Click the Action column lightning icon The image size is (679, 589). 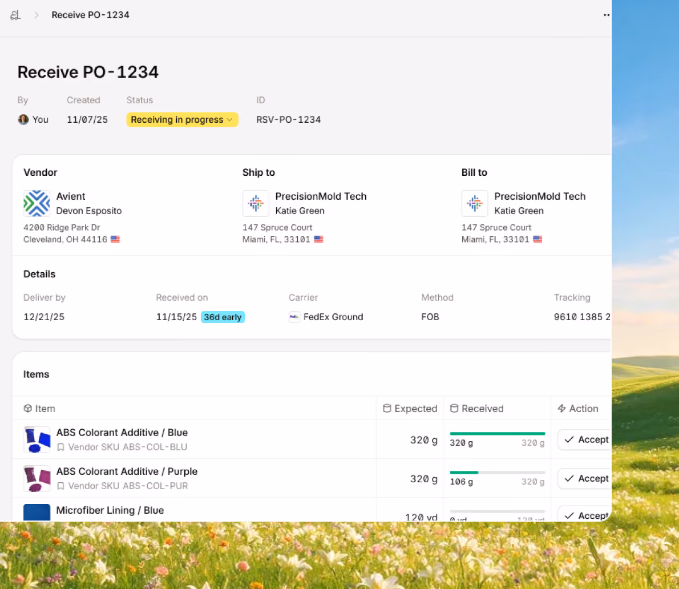(x=561, y=409)
